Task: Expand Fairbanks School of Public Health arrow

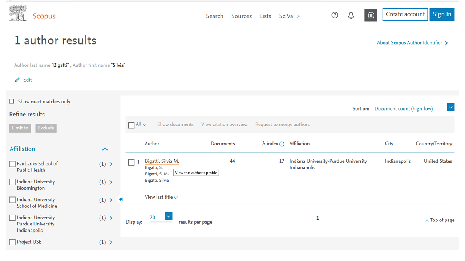Action: click(111, 164)
